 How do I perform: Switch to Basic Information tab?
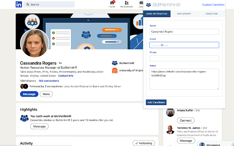[157, 14]
